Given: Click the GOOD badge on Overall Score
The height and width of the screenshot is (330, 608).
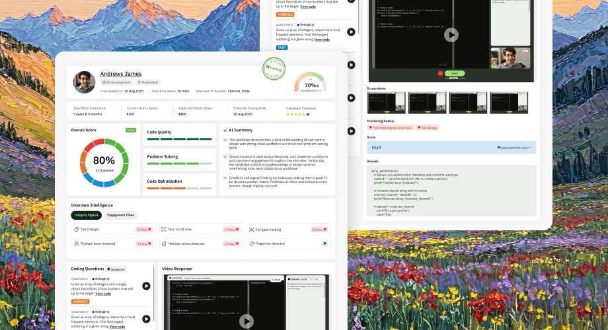Looking at the screenshot, I should [131, 130].
